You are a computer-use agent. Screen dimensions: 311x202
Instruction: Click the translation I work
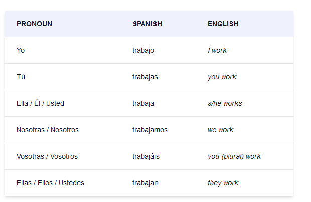point(217,50)
